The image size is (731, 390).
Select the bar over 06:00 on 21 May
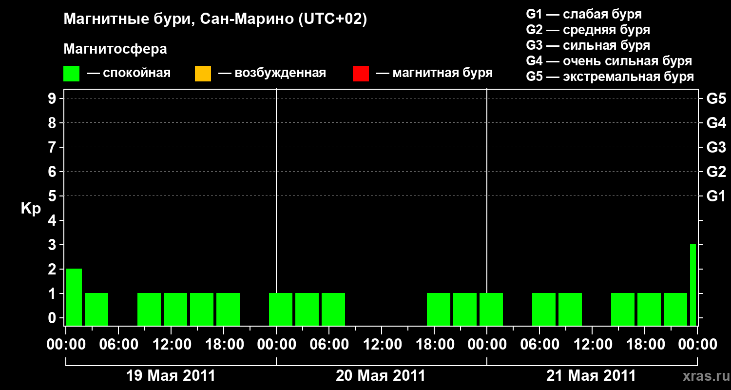(544, 309)
